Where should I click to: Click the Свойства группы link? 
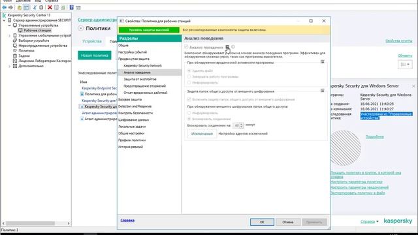pos(398,40)
